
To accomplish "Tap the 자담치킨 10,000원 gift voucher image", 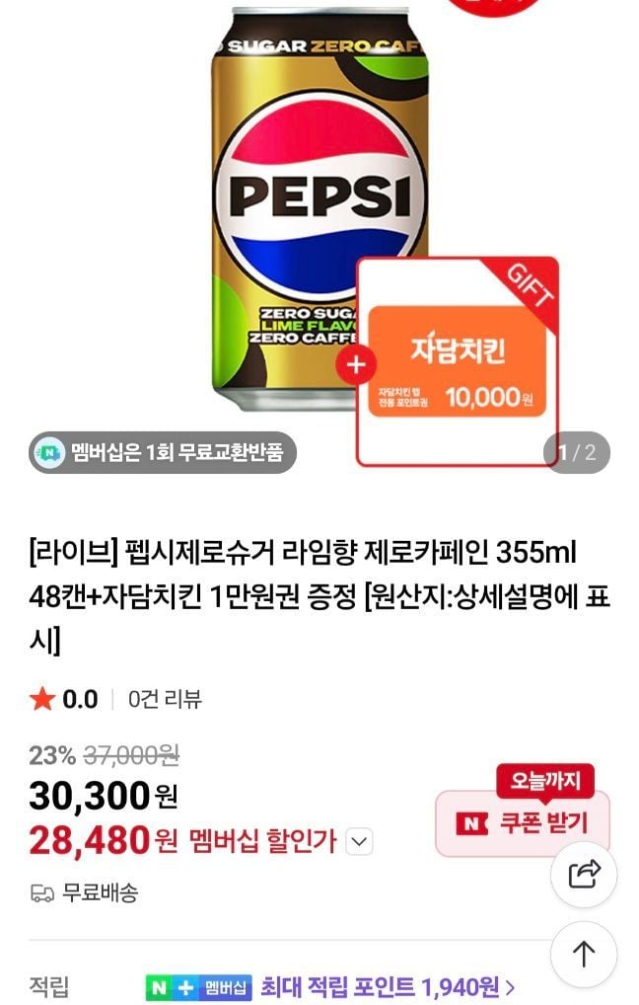I will click(x=458, y=362).
